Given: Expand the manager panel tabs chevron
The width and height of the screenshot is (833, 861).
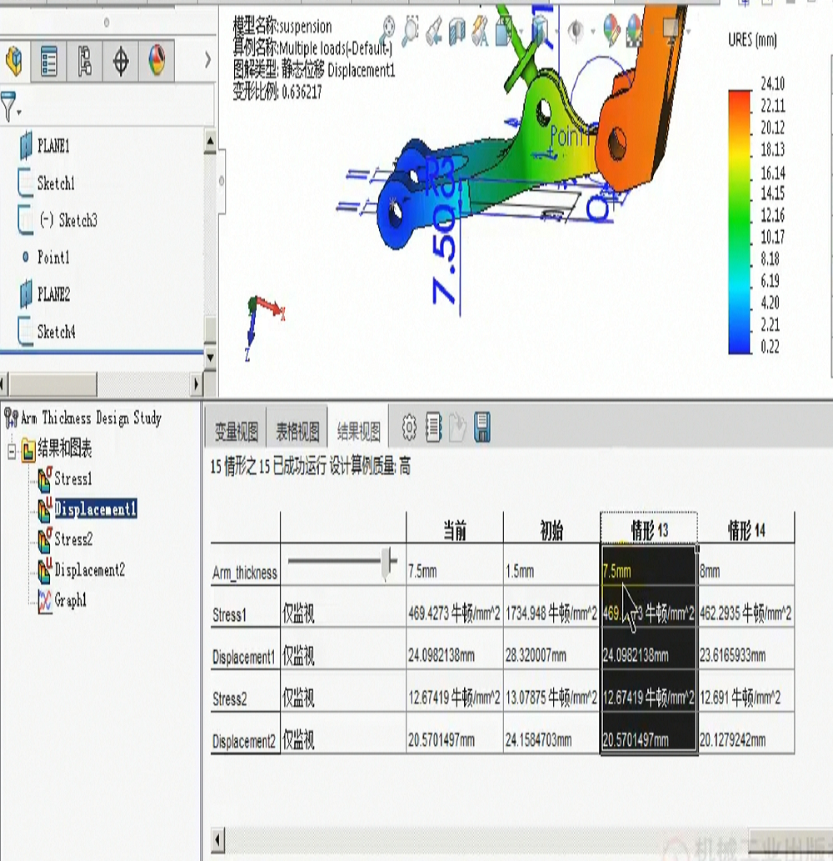Looking at the screenshot, I should tap(207, 60).
